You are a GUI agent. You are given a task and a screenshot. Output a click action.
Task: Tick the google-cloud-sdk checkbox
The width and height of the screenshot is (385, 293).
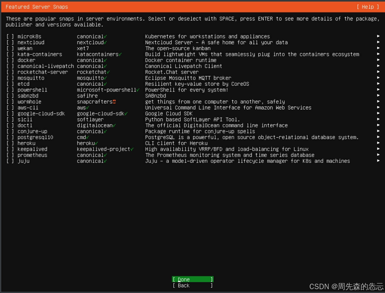[10, 114]
